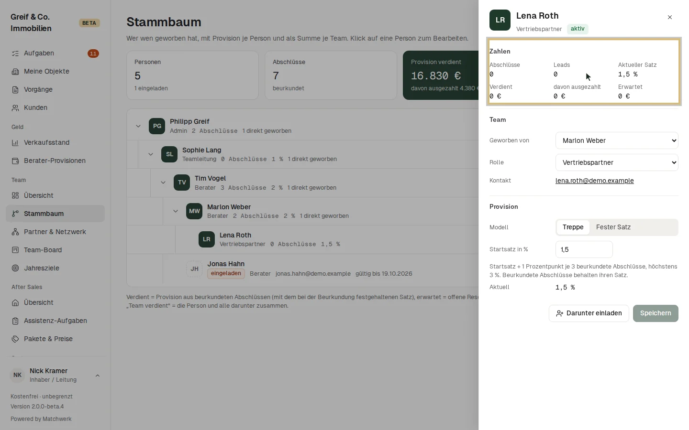Expand the Nick Kramer user menu
Image resolution: width=689 pixels, height=430 pixels.
[x=55, y=376]
